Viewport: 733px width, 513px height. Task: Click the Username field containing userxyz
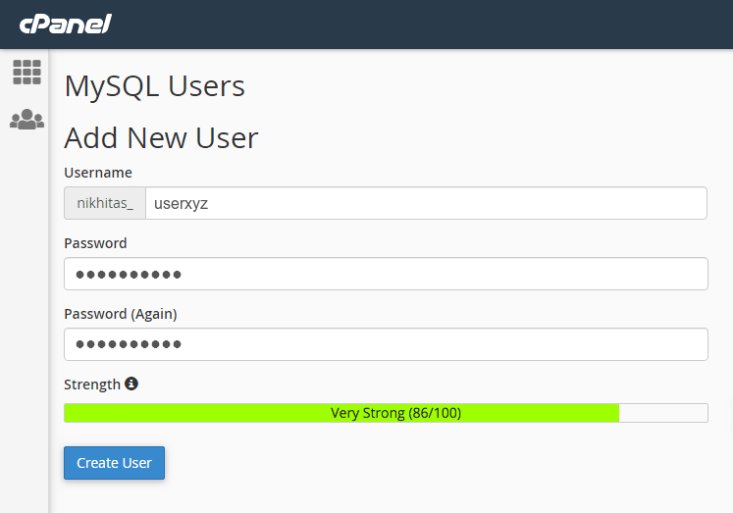(426, 203)
